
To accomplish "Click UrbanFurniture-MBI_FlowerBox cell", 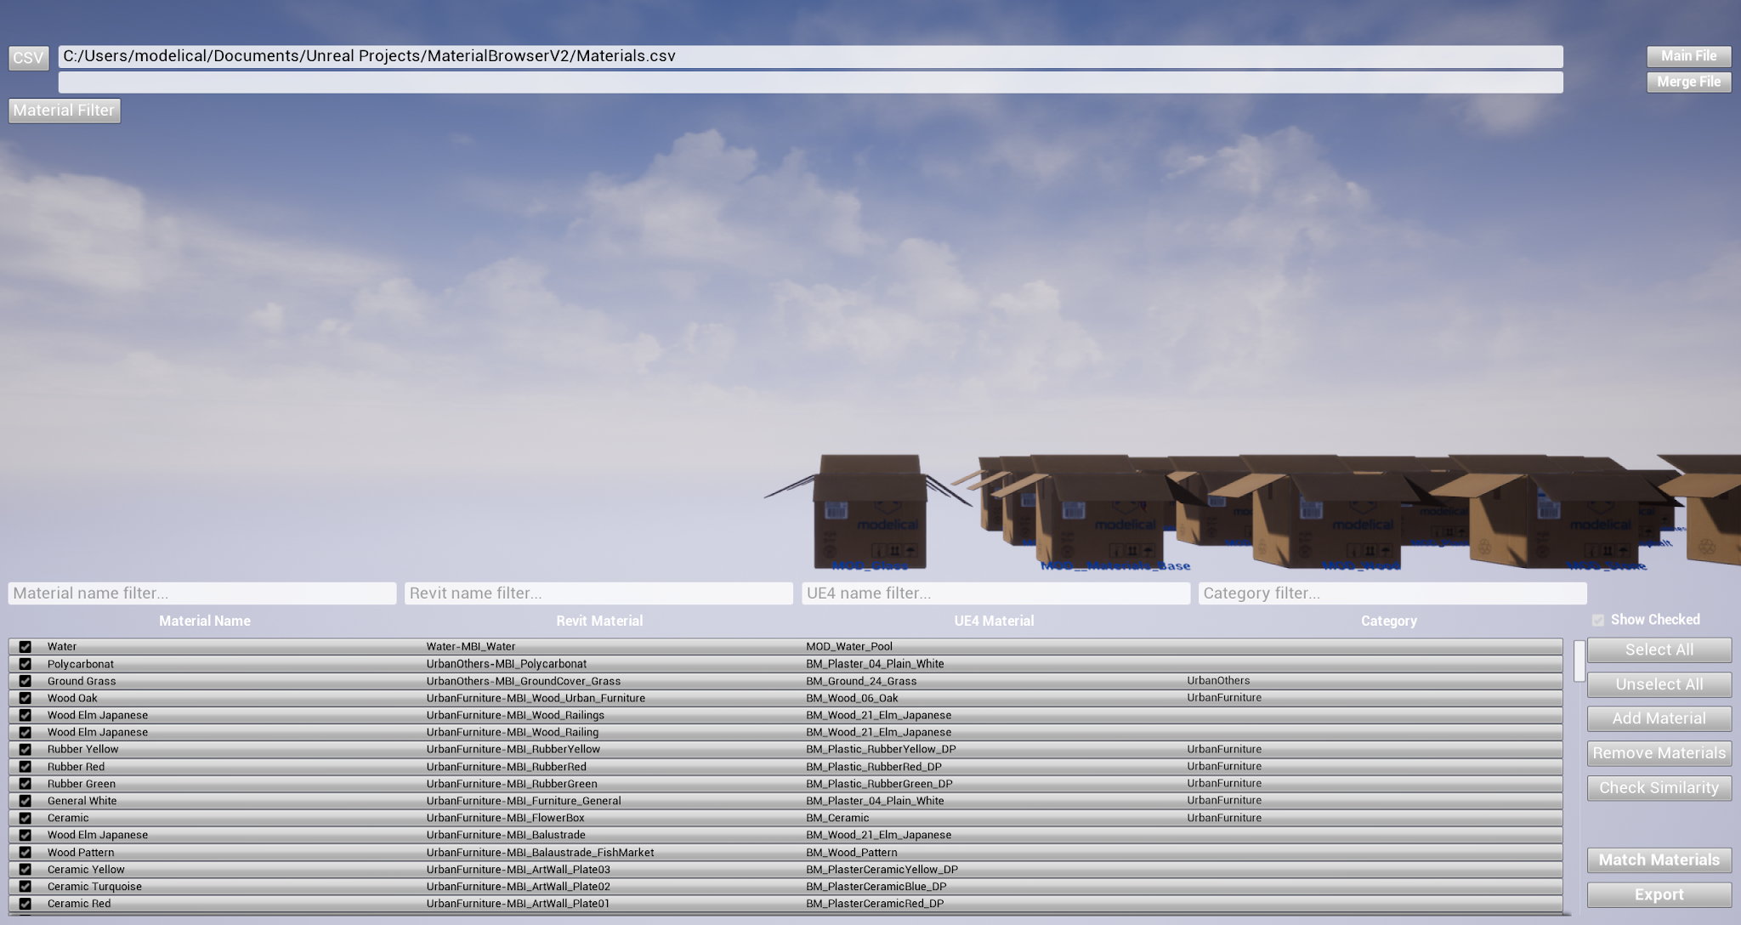I will click(x=505, y=818).
